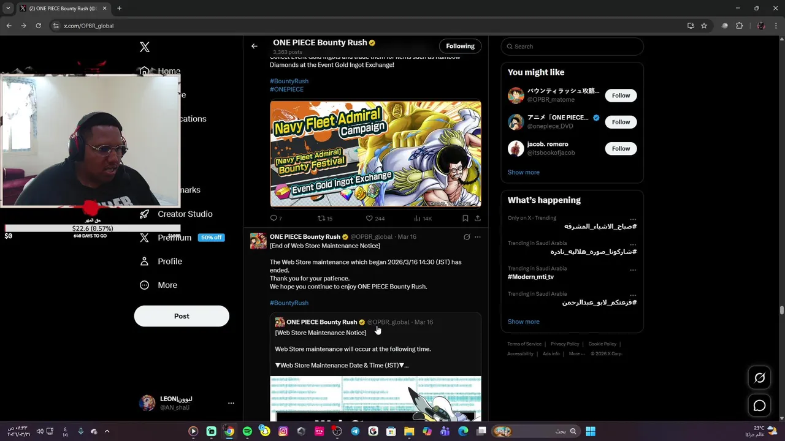Viewport: 785px width, 441px height.
Task: Click the Grok icon on the Mar 16 post
Action: [467, 237]
